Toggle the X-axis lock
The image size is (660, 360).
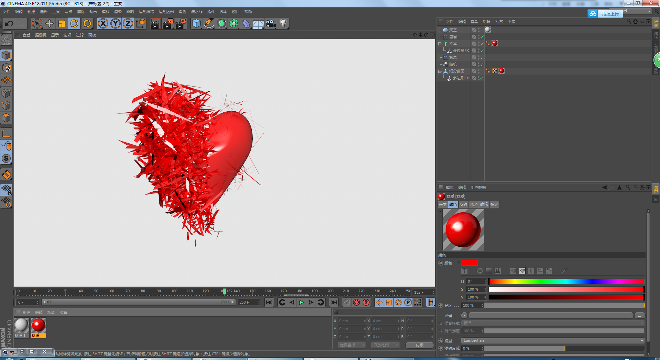click(x=103, y=24)
